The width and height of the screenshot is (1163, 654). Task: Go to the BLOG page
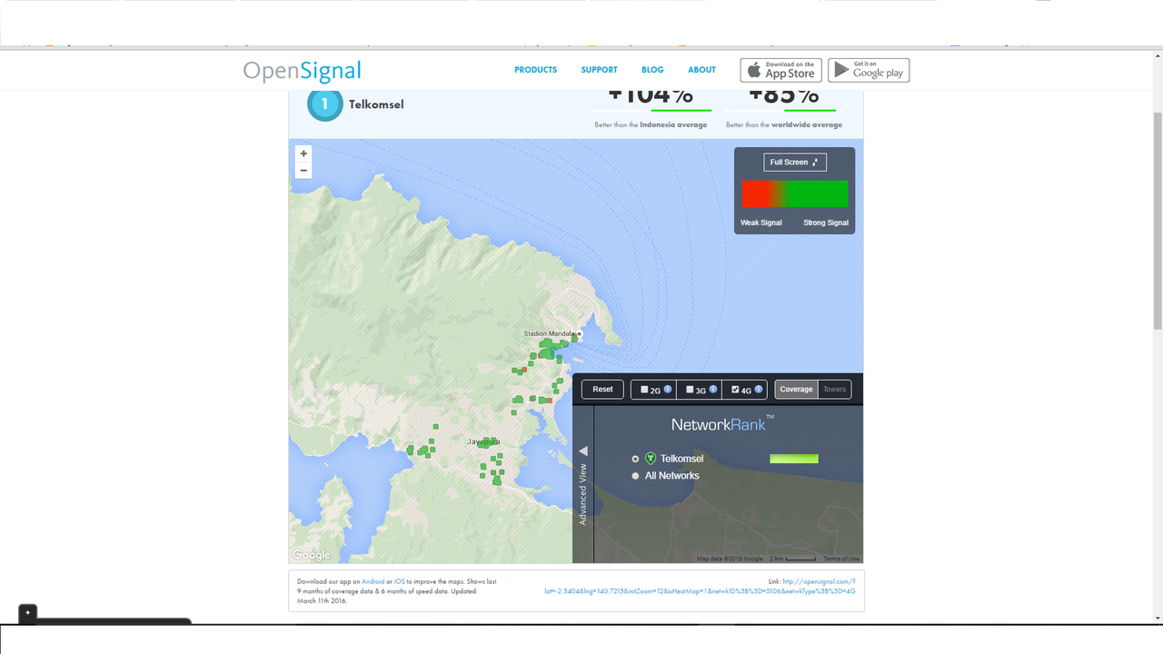652,70
